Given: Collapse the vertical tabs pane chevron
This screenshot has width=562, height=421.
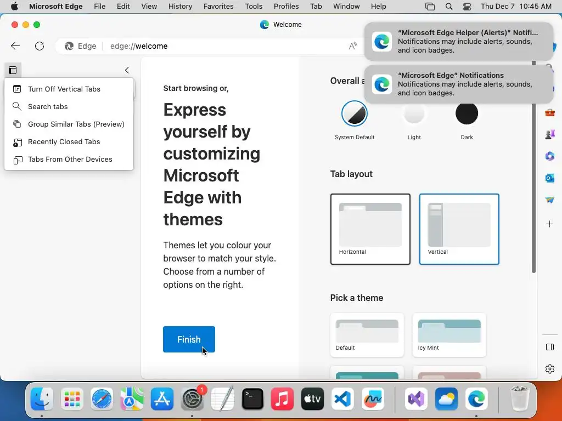Looking at the screenshot, I should (127, 70).
